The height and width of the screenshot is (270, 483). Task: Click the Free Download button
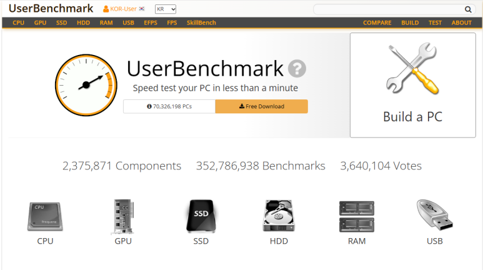(262, 106)
